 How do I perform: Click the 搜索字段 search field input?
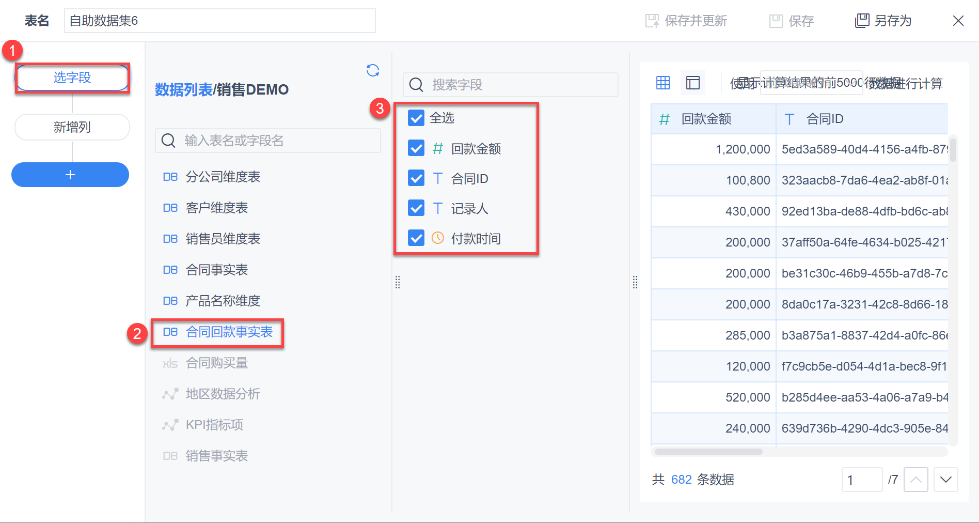[x=511, y=85]
